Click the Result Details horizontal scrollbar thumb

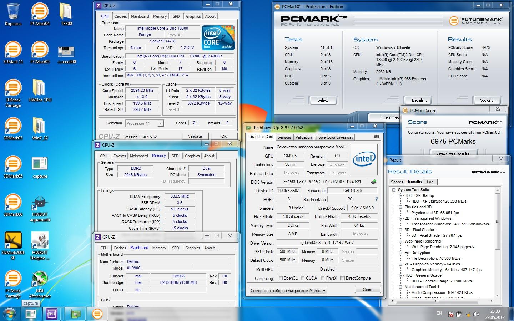tap(436, 301)
